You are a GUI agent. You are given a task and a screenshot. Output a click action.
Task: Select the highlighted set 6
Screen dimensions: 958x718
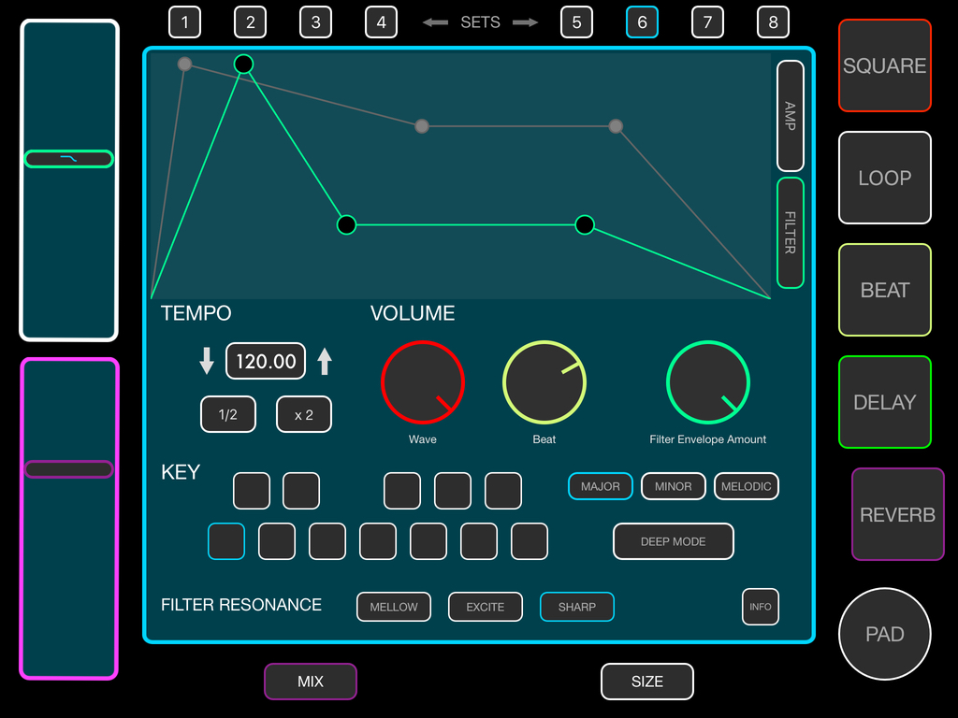pyautogui.click(x=642, y=22)
